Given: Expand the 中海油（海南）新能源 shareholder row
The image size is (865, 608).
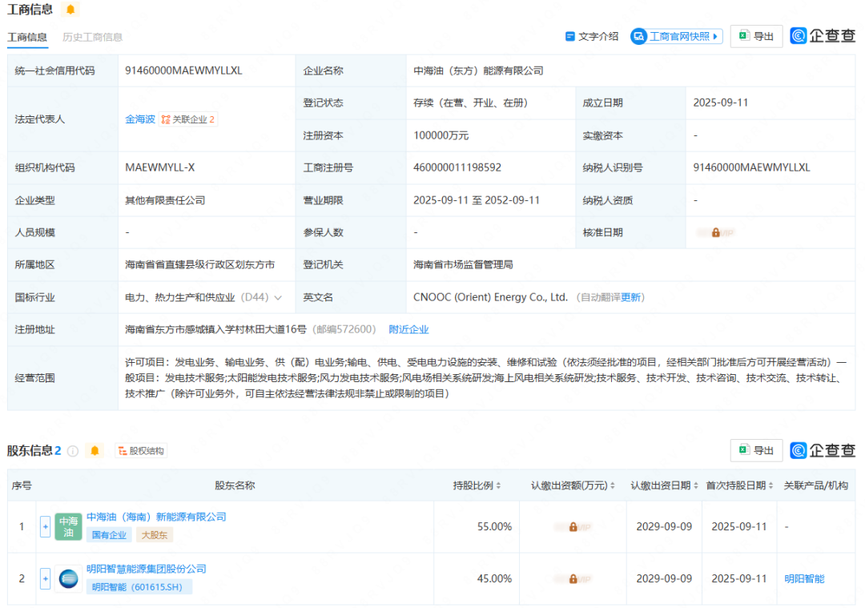Looking at the screenshot, I should click(45, 526).
